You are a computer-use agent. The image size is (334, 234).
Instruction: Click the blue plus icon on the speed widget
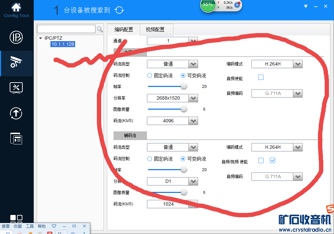pos(237,5)
